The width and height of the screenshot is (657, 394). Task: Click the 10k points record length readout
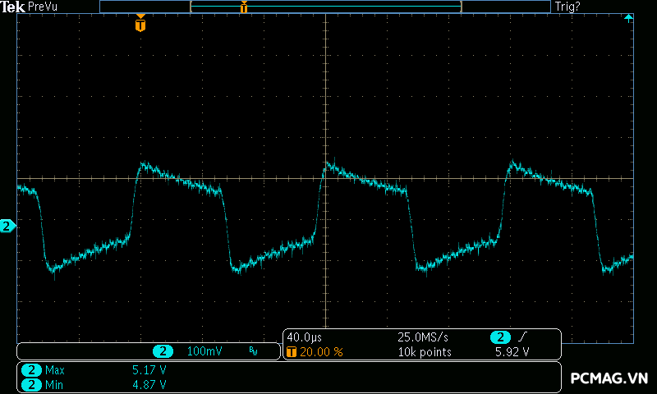coord(425,352)
